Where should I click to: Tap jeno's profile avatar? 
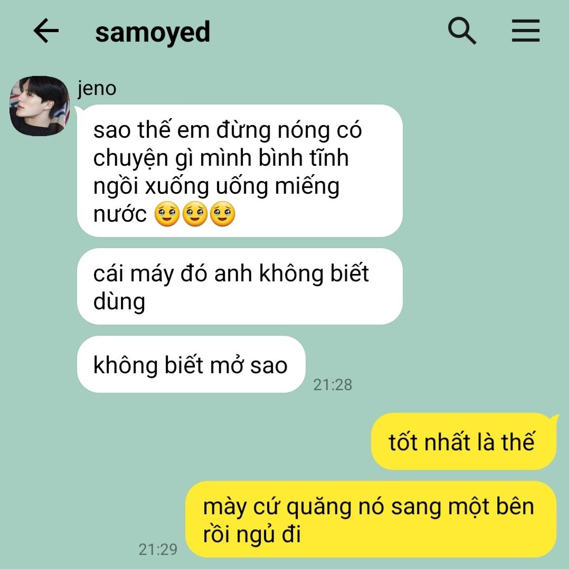point(39,106)
